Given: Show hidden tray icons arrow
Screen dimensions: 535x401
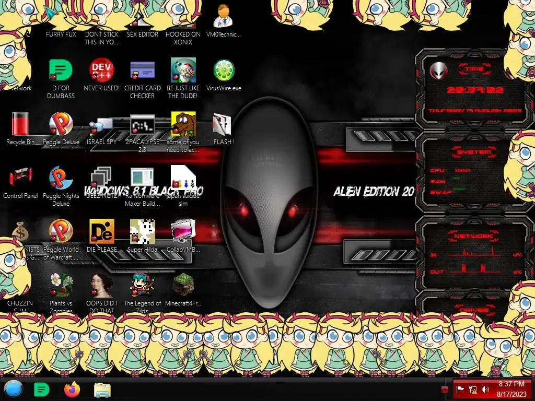Looking at the screenshot, I should pyautogui.click(x=445, y=390).
